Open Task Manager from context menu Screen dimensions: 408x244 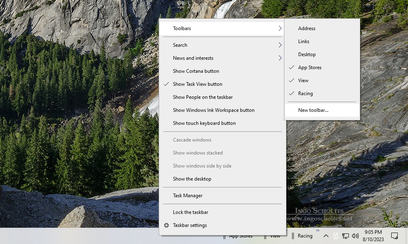[222, 196]
